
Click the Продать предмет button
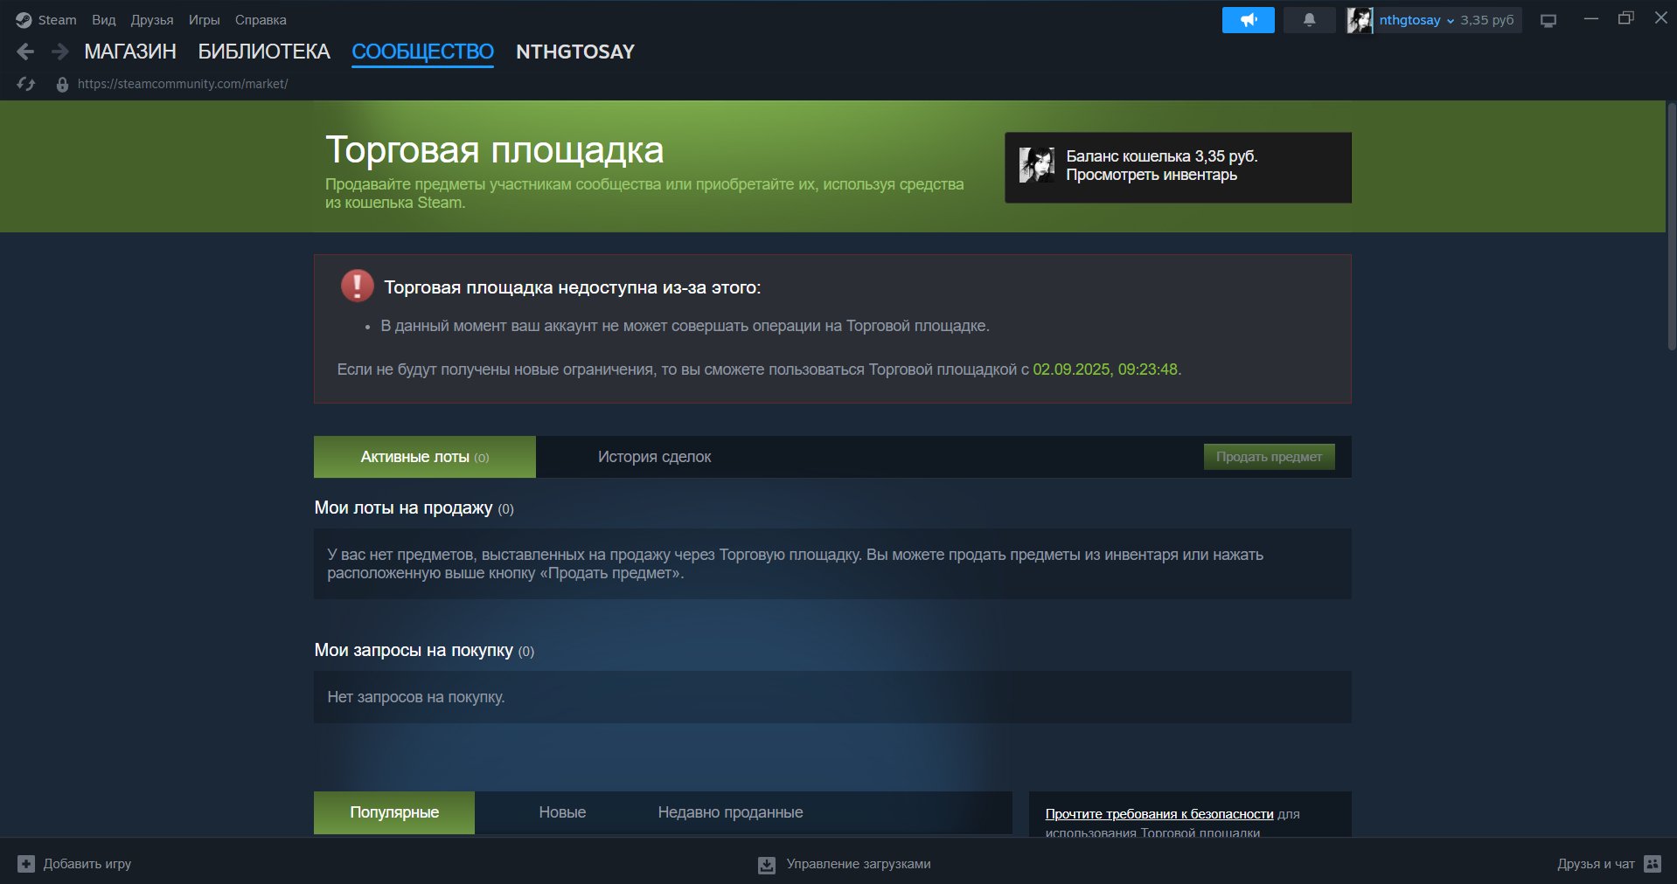click(1270, 457)
